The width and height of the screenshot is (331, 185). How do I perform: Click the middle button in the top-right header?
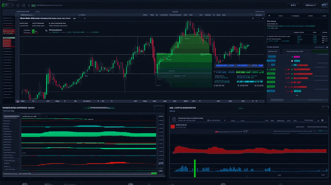tap(310, 6)
